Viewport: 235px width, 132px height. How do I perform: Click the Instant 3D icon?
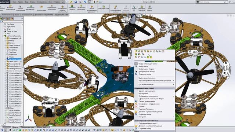134,7
